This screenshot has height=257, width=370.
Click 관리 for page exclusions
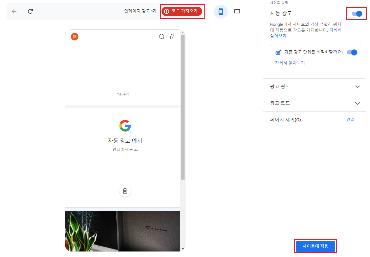click(350, 120)
